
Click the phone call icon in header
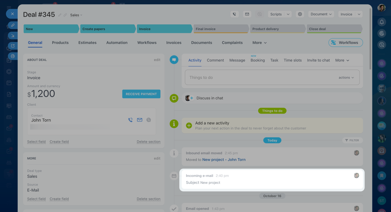click(234, 14)
